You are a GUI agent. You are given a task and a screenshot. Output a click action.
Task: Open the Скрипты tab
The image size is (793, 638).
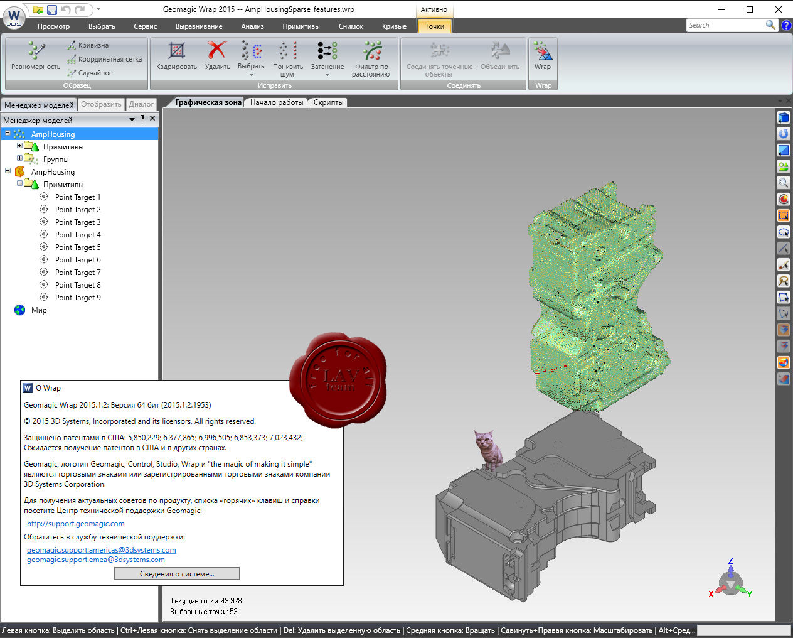328,102
